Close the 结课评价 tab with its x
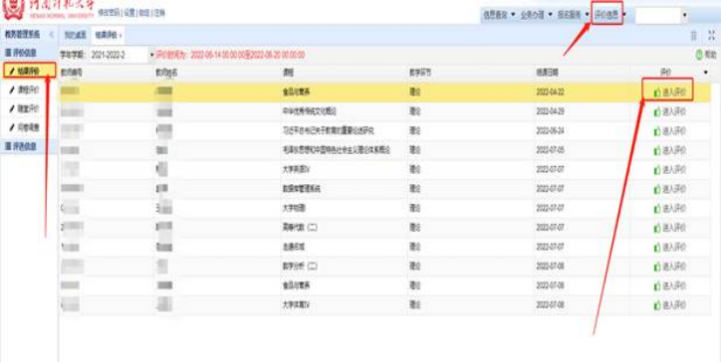 (x=120, y=36)
